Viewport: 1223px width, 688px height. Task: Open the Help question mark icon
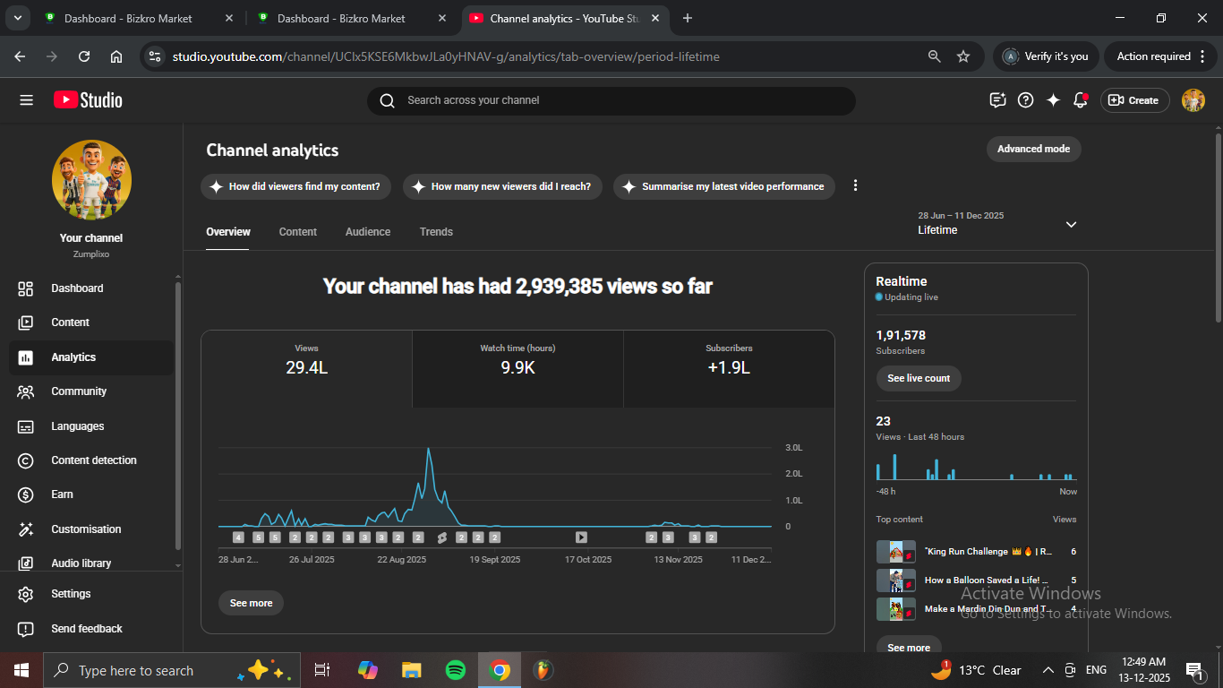pos(1026,100)
